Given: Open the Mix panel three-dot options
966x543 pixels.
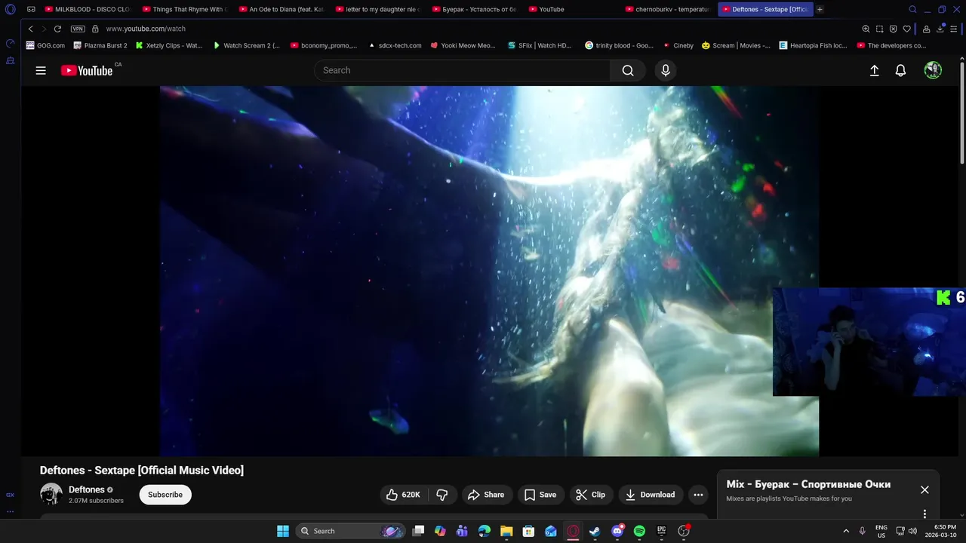Looking at the screenshot, I should click(x=924, y=514).
